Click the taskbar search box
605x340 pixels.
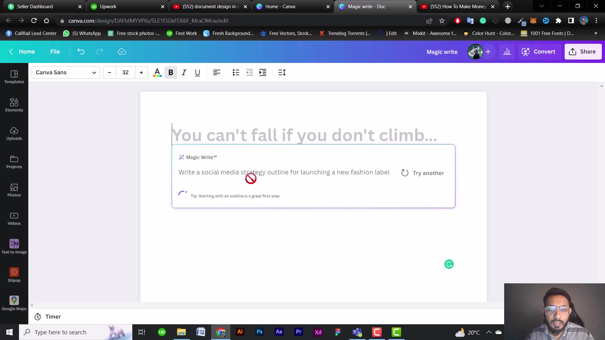click(x=76, y=332)
